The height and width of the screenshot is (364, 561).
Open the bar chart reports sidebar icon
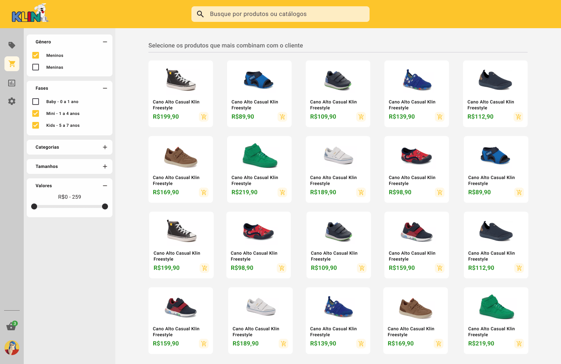tap(12, 83)
